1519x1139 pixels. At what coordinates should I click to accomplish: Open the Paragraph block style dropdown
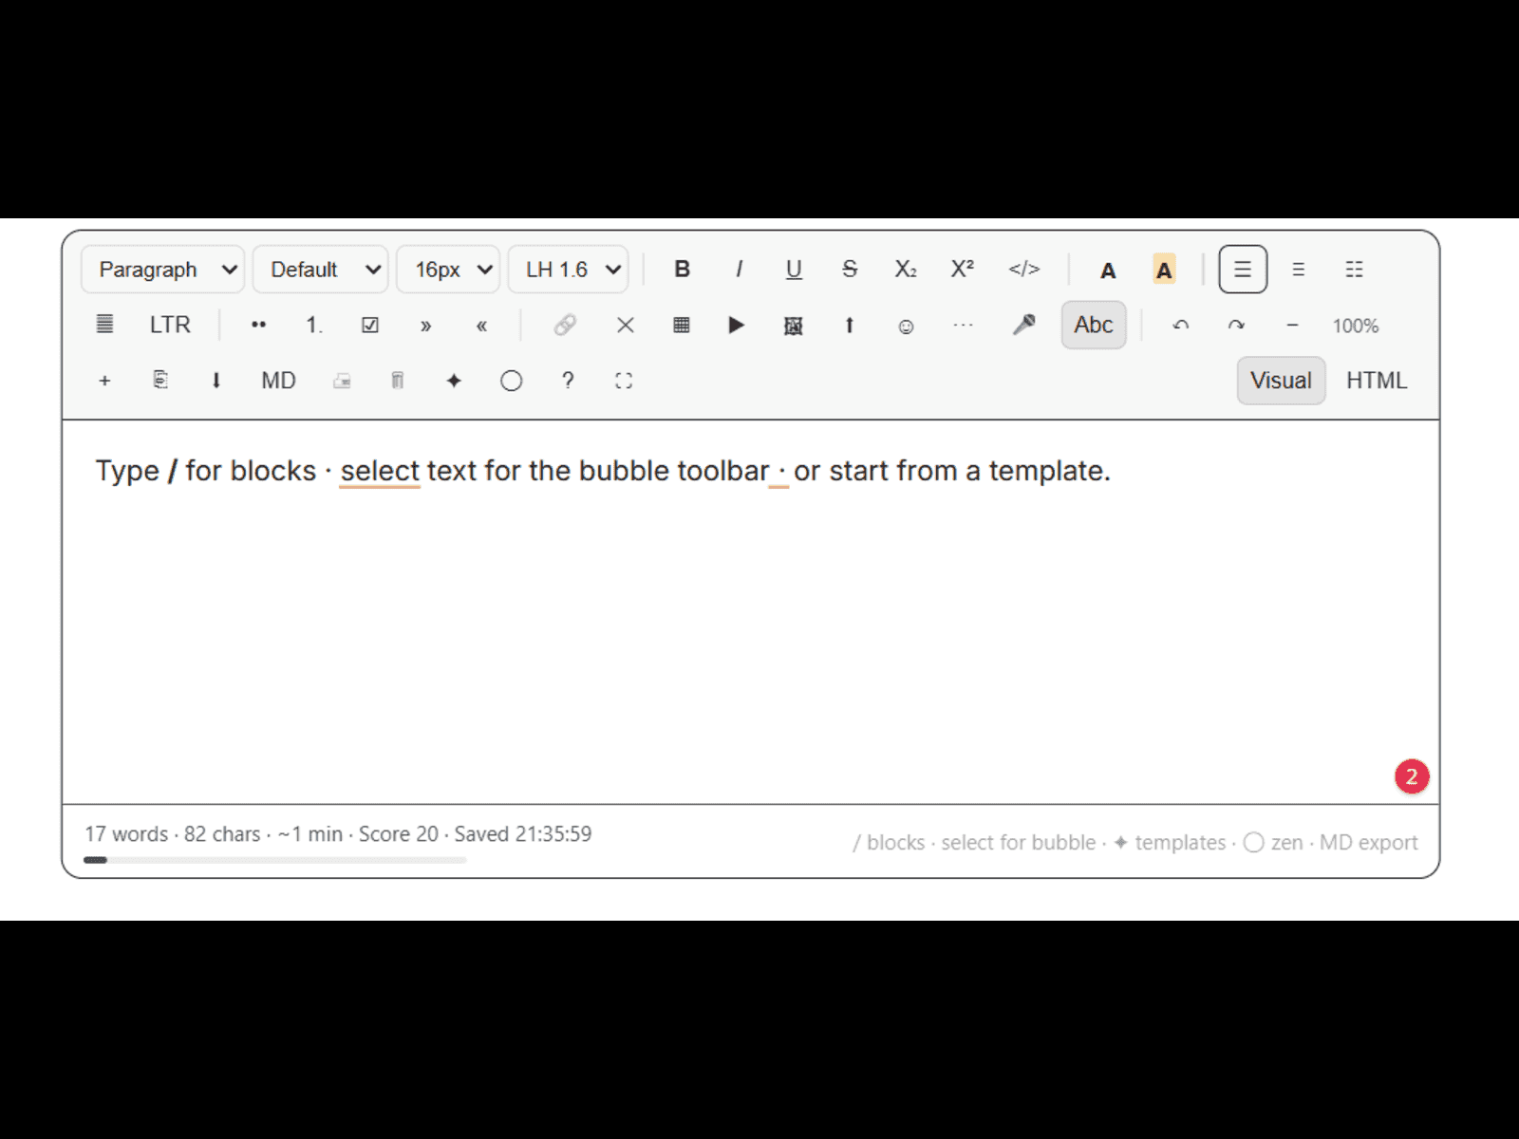coord(163,270)
